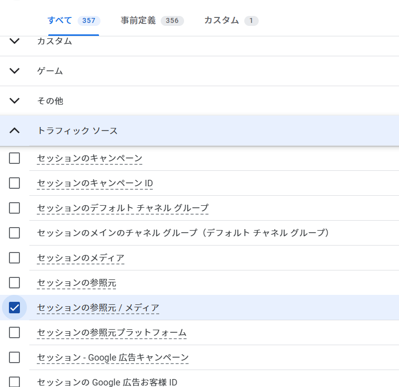The height and width of the screenshot is (387, 399).
Task: Click the セッションのメディア dimension label
Action: (x=81, y=258)
